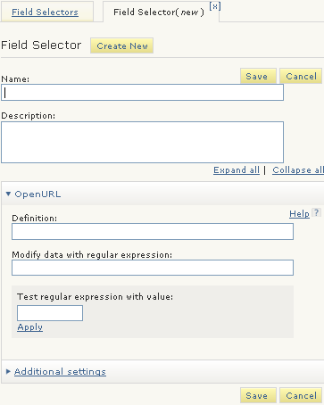Focus the Definition input field
Screen dimensions: 324x405
pyautogui.click(x=153, y=232)
